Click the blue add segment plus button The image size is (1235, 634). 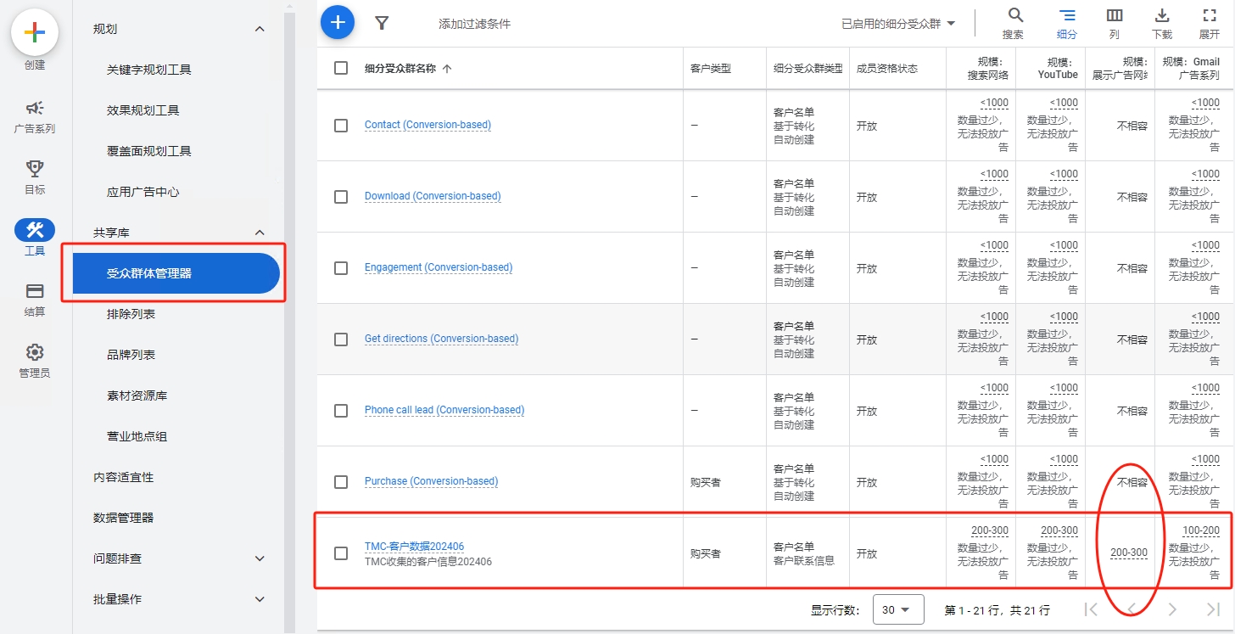tap(338, 22)
